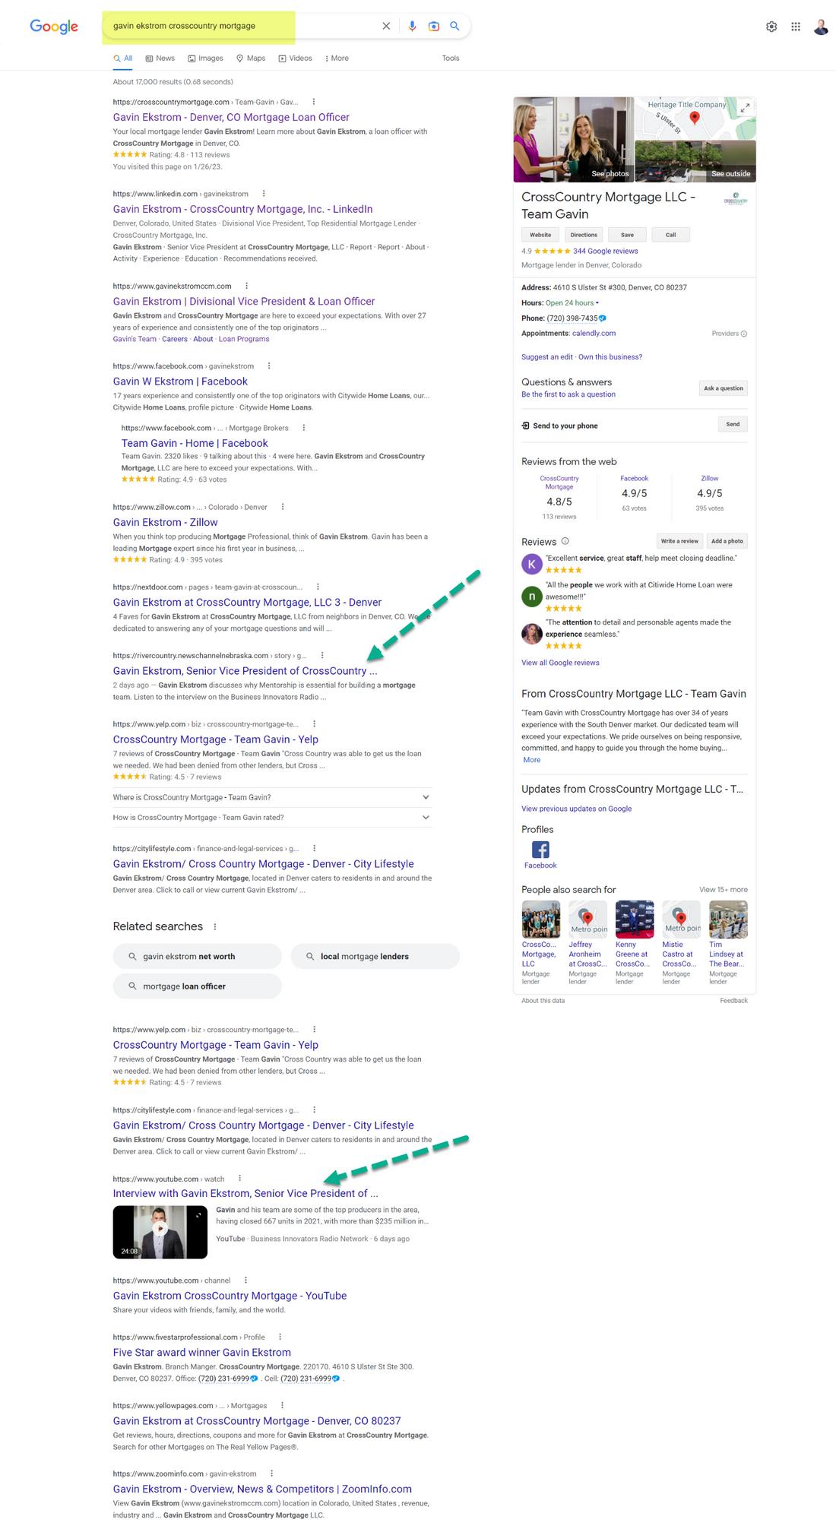The height and width of the screenshot is (1529, 836).
Task: Select related search 'local mortgage lenders'
Action: (375, 956)
